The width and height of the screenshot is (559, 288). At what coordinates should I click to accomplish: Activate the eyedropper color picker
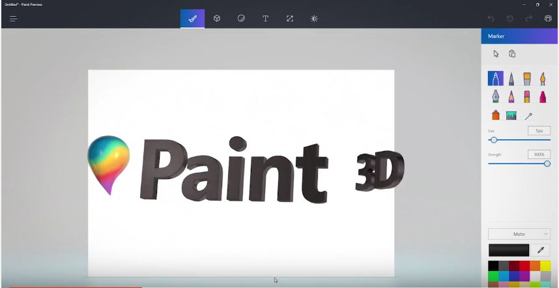pyautogui.click(x=541, y=250)
